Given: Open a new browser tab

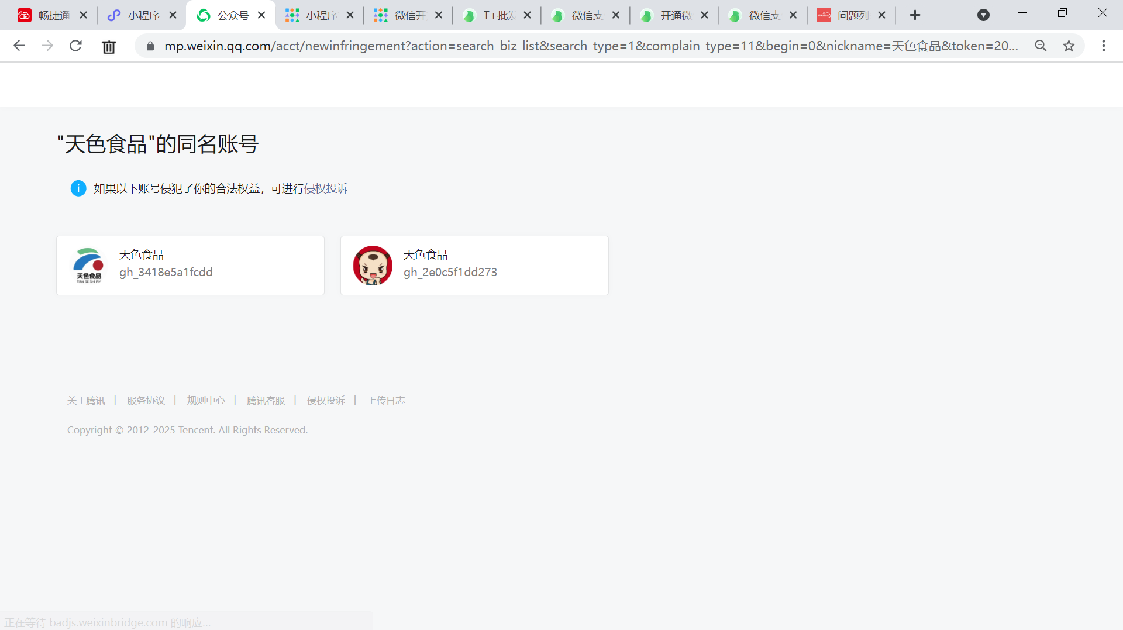Looking at the screenshot, I should [915, 15].
